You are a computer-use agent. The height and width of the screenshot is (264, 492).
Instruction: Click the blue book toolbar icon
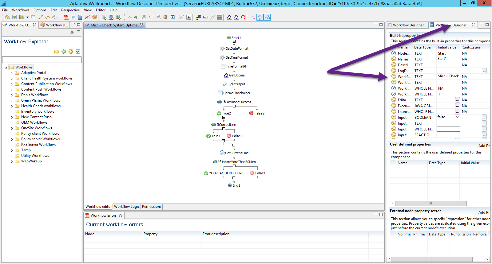tap(80, 17)
